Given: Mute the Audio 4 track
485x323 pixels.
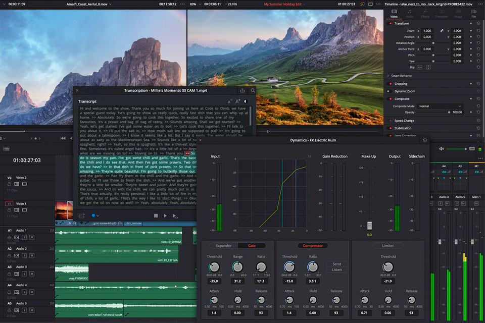Looking at the screenshot, I should 31,292.
